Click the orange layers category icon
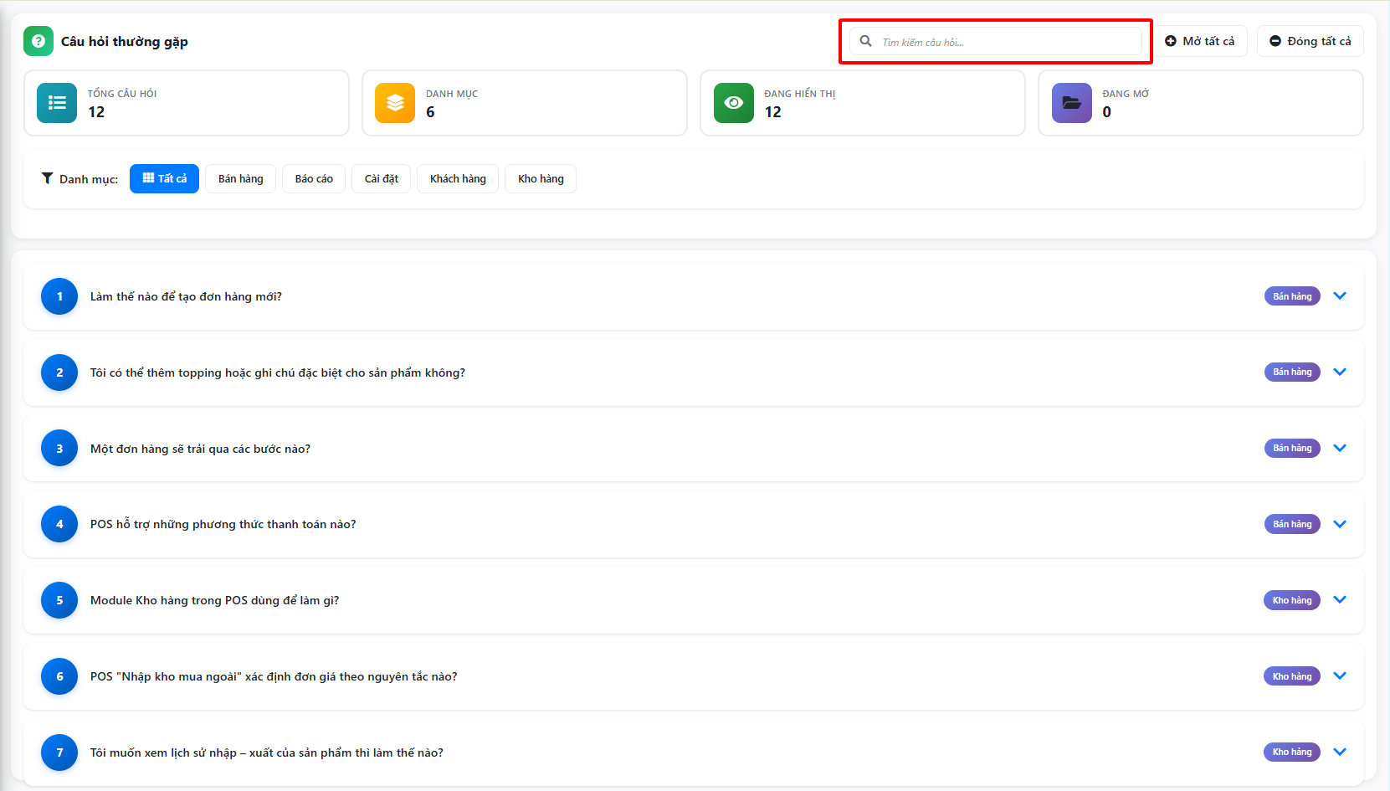 click(x=395, y=103)
